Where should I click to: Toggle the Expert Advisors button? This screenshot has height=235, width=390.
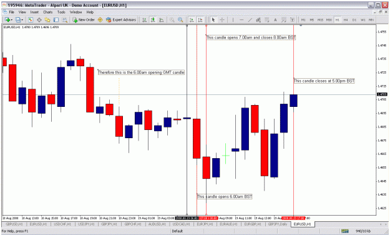coord(121,19)
